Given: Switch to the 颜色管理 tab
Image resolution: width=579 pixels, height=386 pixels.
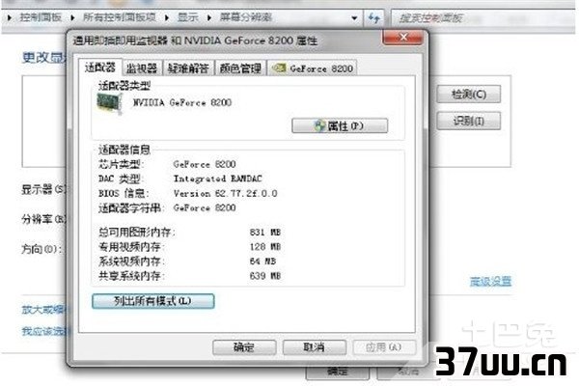Looking at the screenshot, I should coord(240,69).
